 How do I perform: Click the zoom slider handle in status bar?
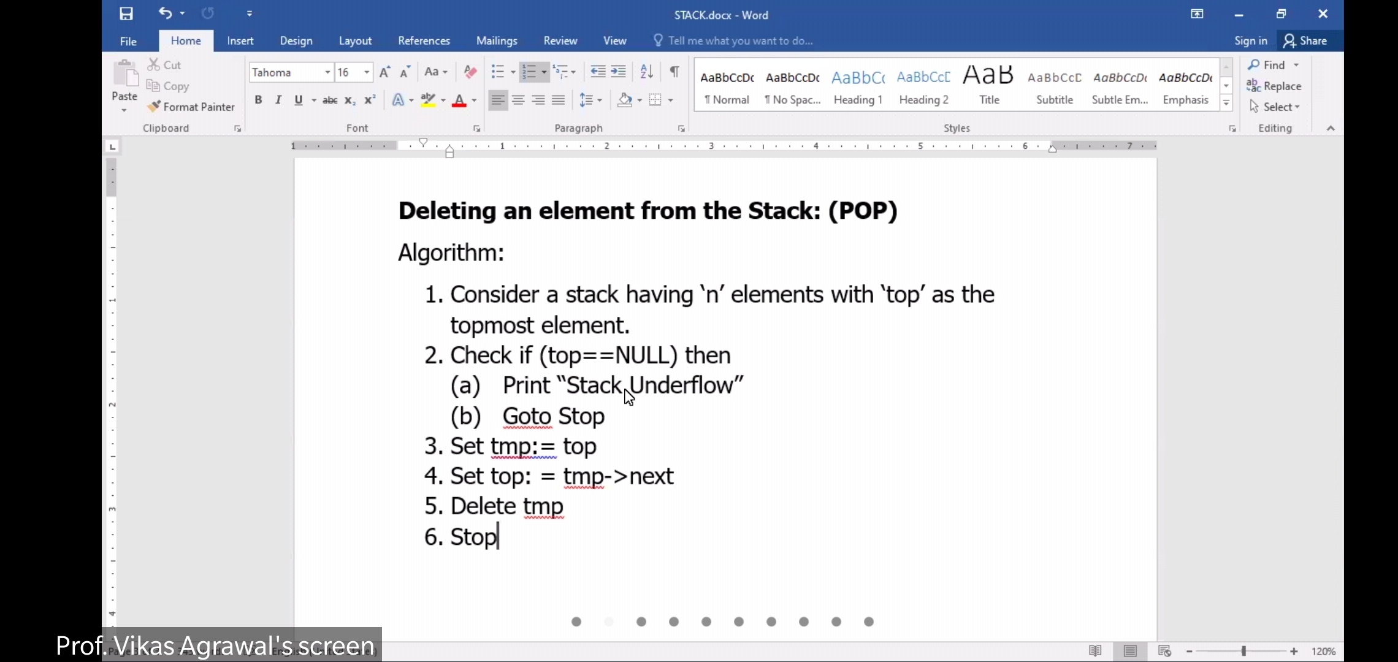point(1243,651)
